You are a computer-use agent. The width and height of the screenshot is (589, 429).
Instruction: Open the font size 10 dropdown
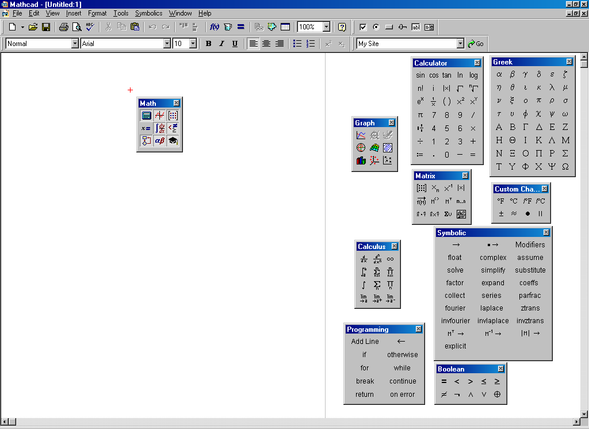[x=193, y=44]
